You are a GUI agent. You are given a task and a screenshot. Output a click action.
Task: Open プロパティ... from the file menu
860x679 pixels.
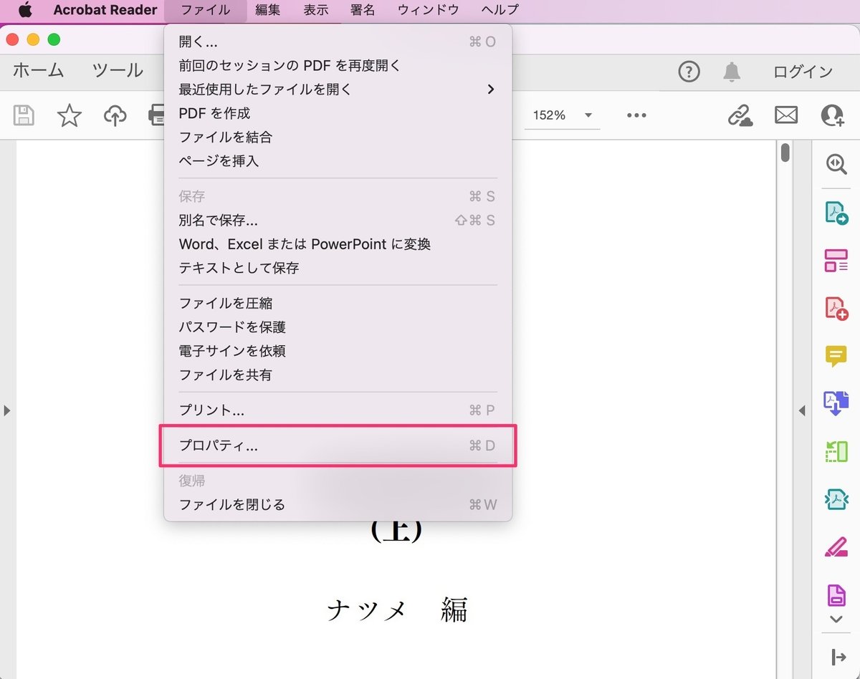338,446
